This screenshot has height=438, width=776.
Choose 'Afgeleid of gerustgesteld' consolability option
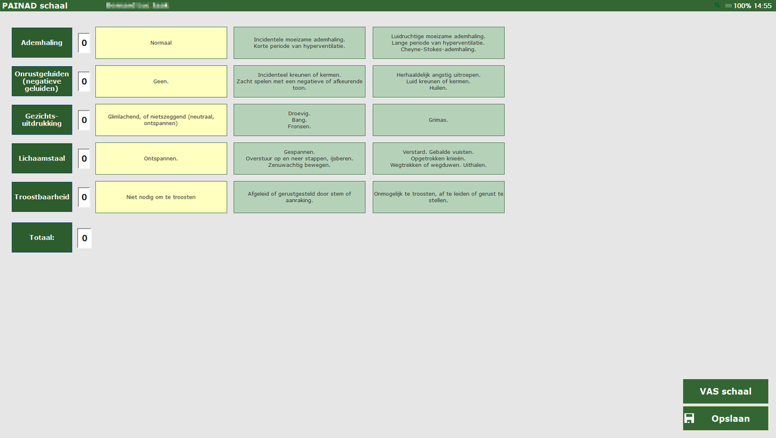coord(299,197)
